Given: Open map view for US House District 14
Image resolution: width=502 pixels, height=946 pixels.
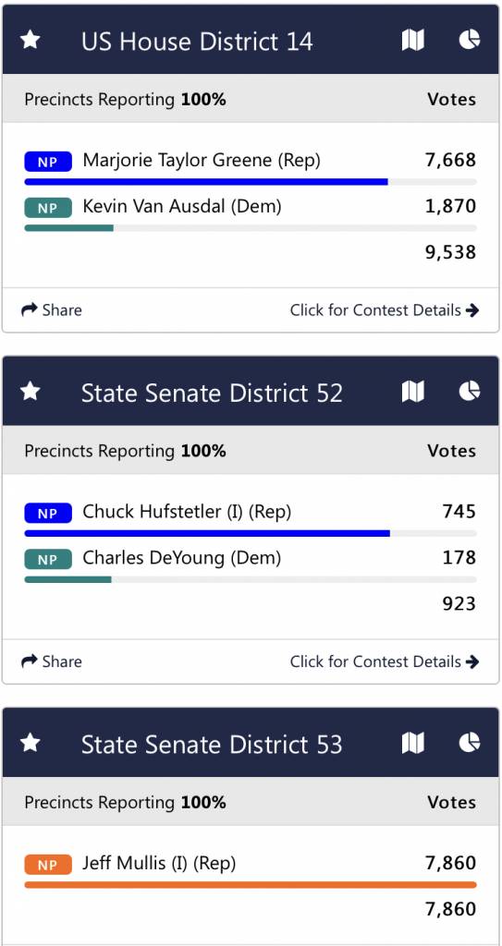Looking at the screenshot, I should 413,41.
